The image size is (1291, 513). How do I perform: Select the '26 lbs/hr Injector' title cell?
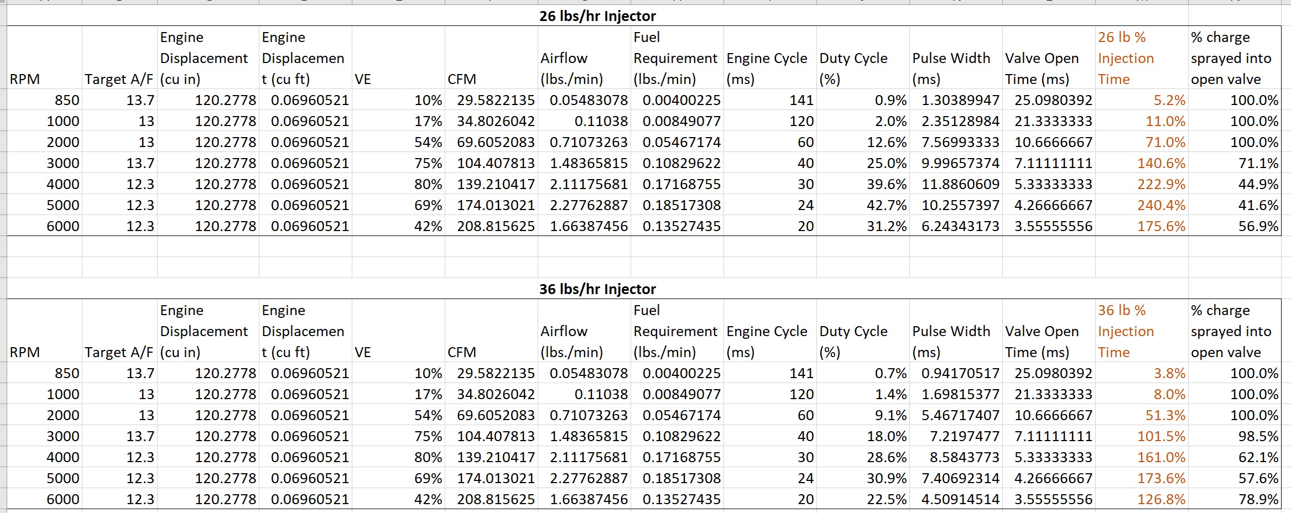coord(597,16)
